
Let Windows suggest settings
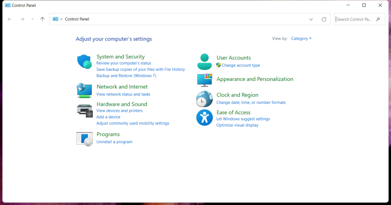(243, 119)
